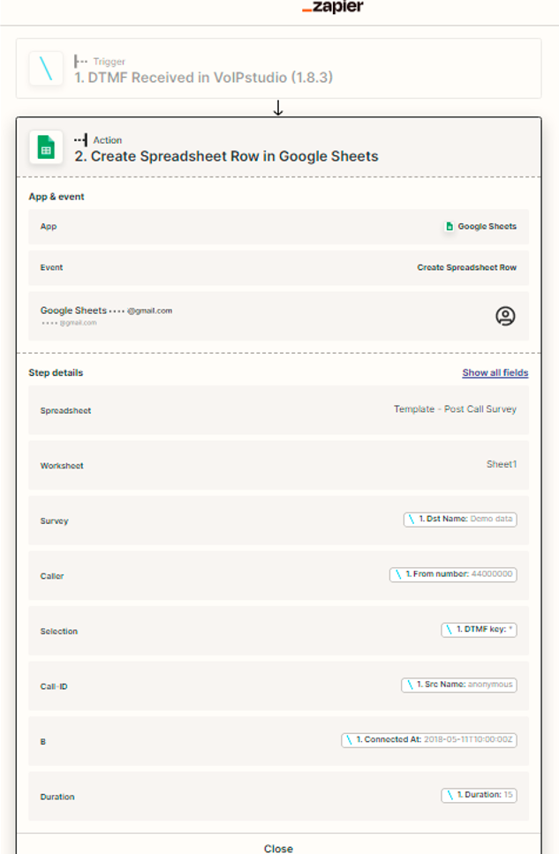
Task: Click the DTMF key value in Selection field
Action: 480,630
